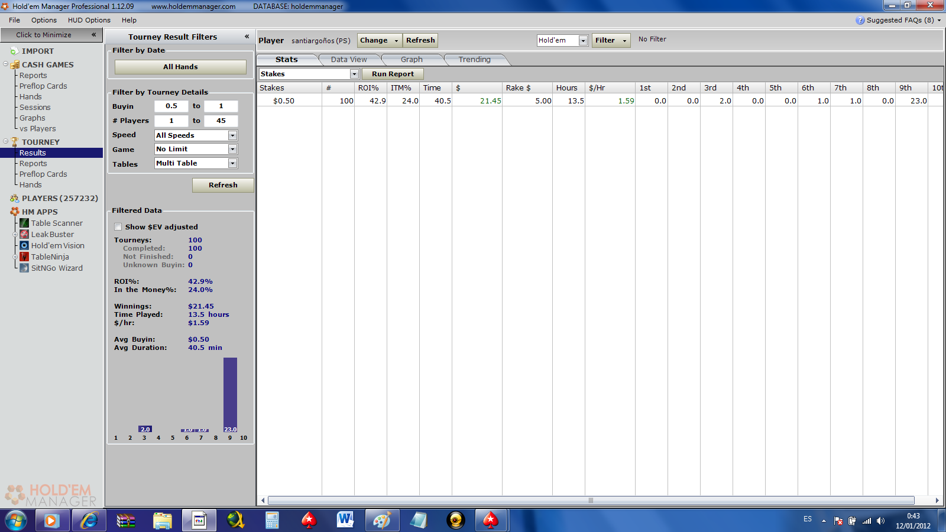This screenshot has height=532, width=946.
Task: Collapse Tourney Result Filters panel arrows
Action: click(247, 37)
